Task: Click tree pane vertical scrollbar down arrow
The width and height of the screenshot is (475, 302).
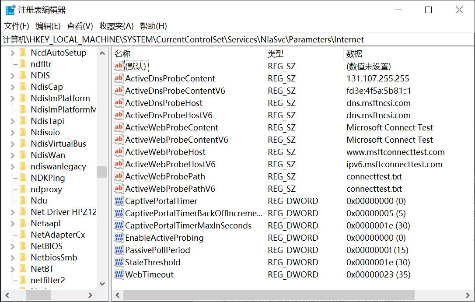Action: pyautogui.click(x=102, y=284)
